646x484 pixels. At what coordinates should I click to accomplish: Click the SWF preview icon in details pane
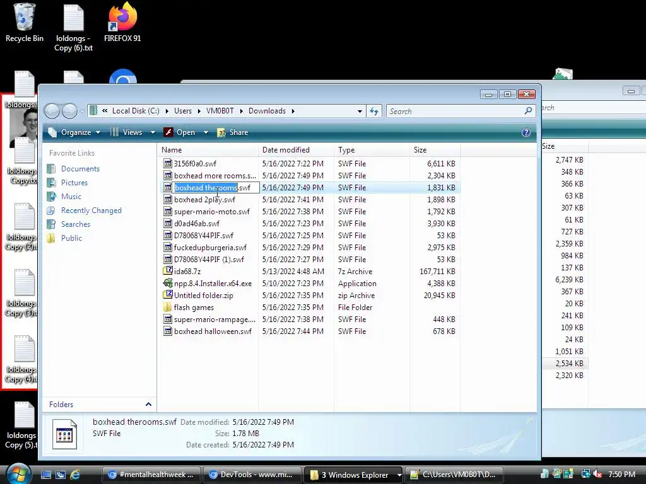pos(65,434)
